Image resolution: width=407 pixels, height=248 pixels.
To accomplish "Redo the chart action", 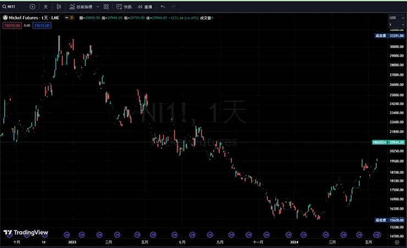I will (173, 7).
